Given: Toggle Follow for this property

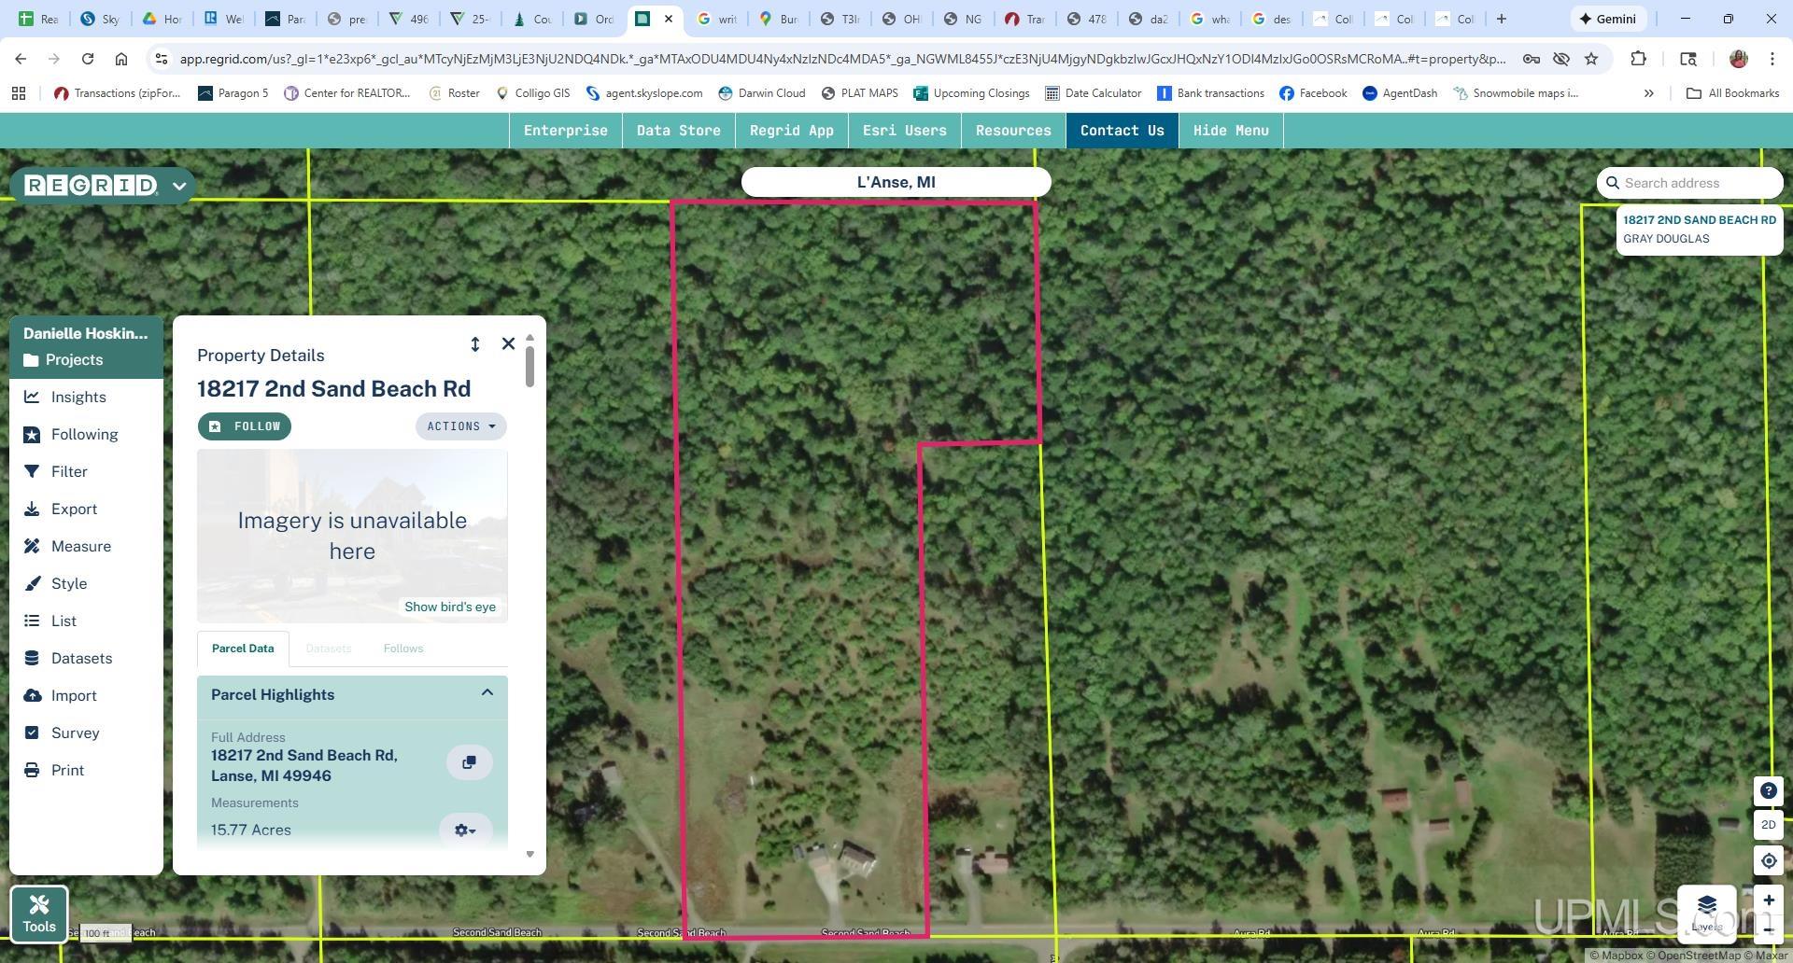Looking at the screenshot, I should click(x=245, y=426).
